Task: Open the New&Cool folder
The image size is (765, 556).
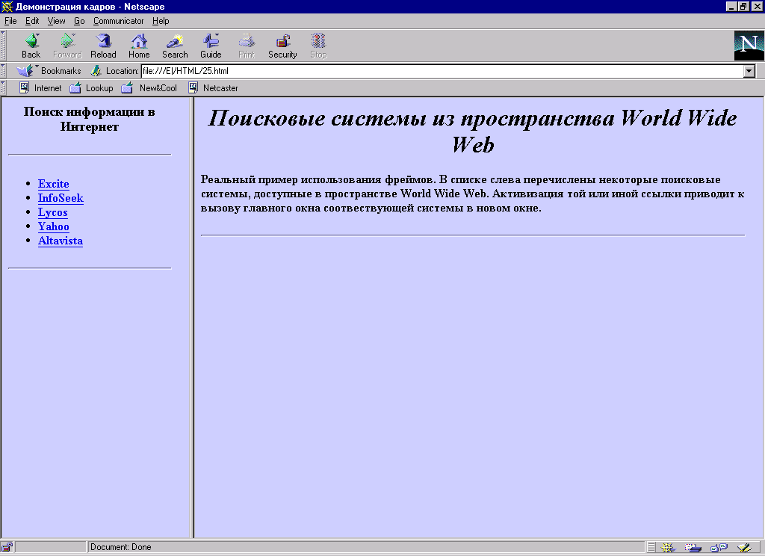Action: [x=149, y=88]
